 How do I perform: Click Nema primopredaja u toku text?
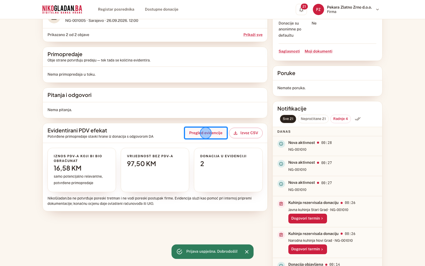click(x=71, y=74)
